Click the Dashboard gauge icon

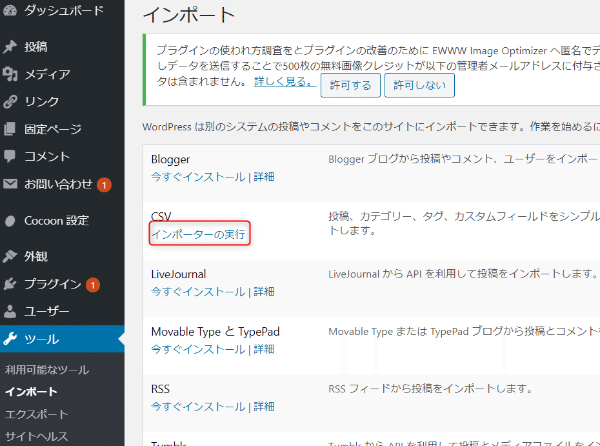tap(10, 10)
